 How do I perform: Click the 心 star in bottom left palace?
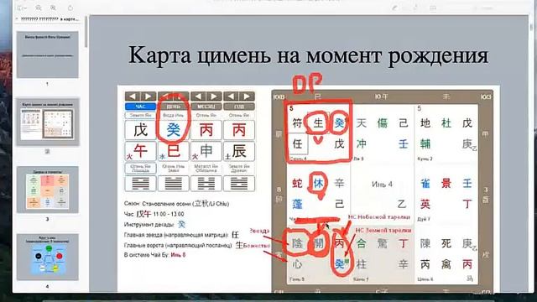point(297,264)
